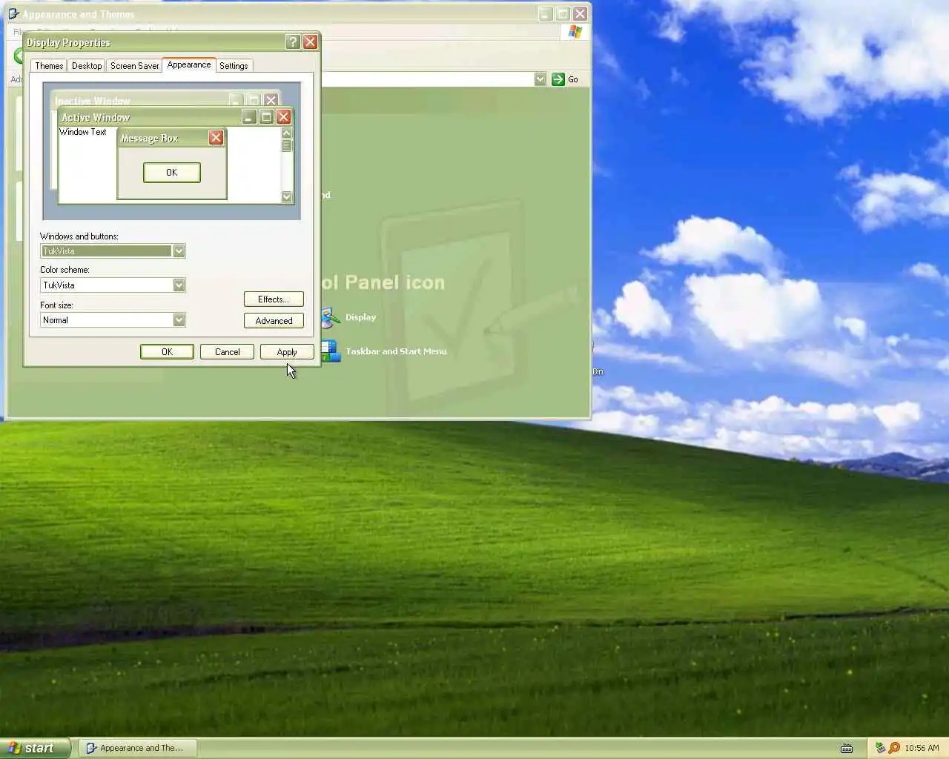The height and width of the screenshot is (759, 949).
Task: Click the on-screen keyboard taskbar icon
Action: click(847, 749)
